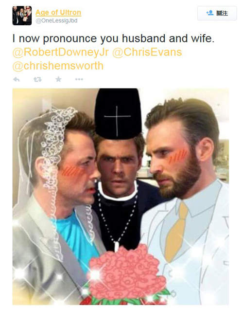Open the @RobertDowneyJr mention
This screenshot has height=309, width=243.
pyautogui.click(x=61, y=52)
